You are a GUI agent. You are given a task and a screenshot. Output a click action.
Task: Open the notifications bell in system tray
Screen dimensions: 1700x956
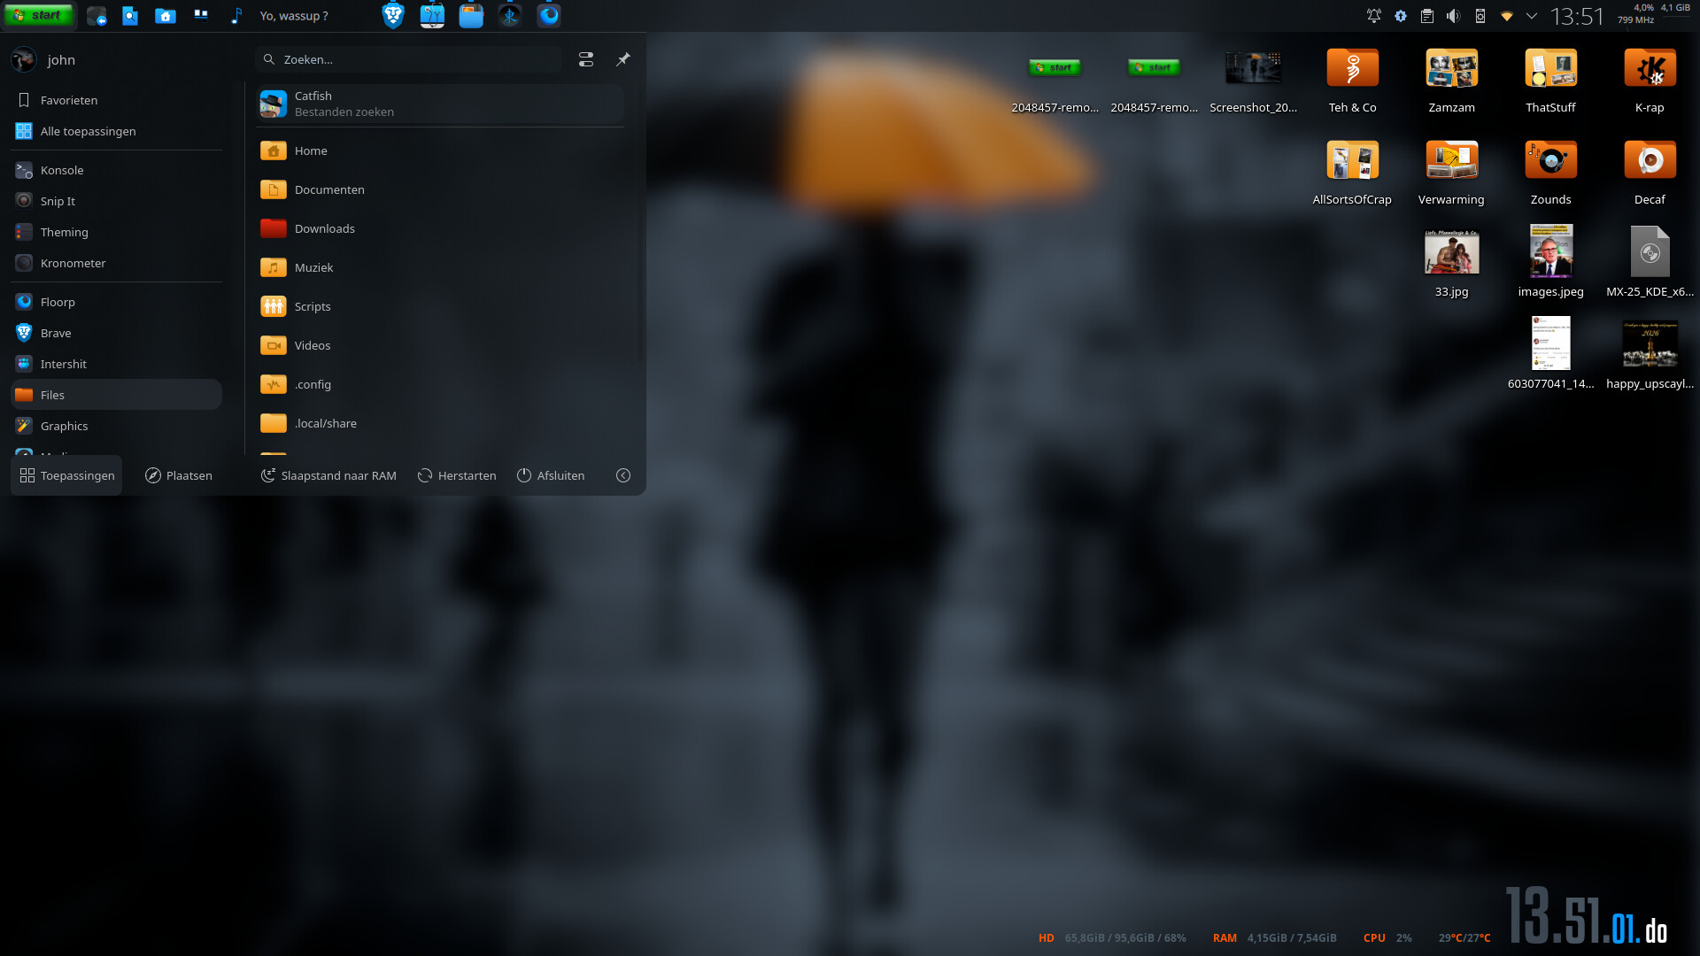1373,16
